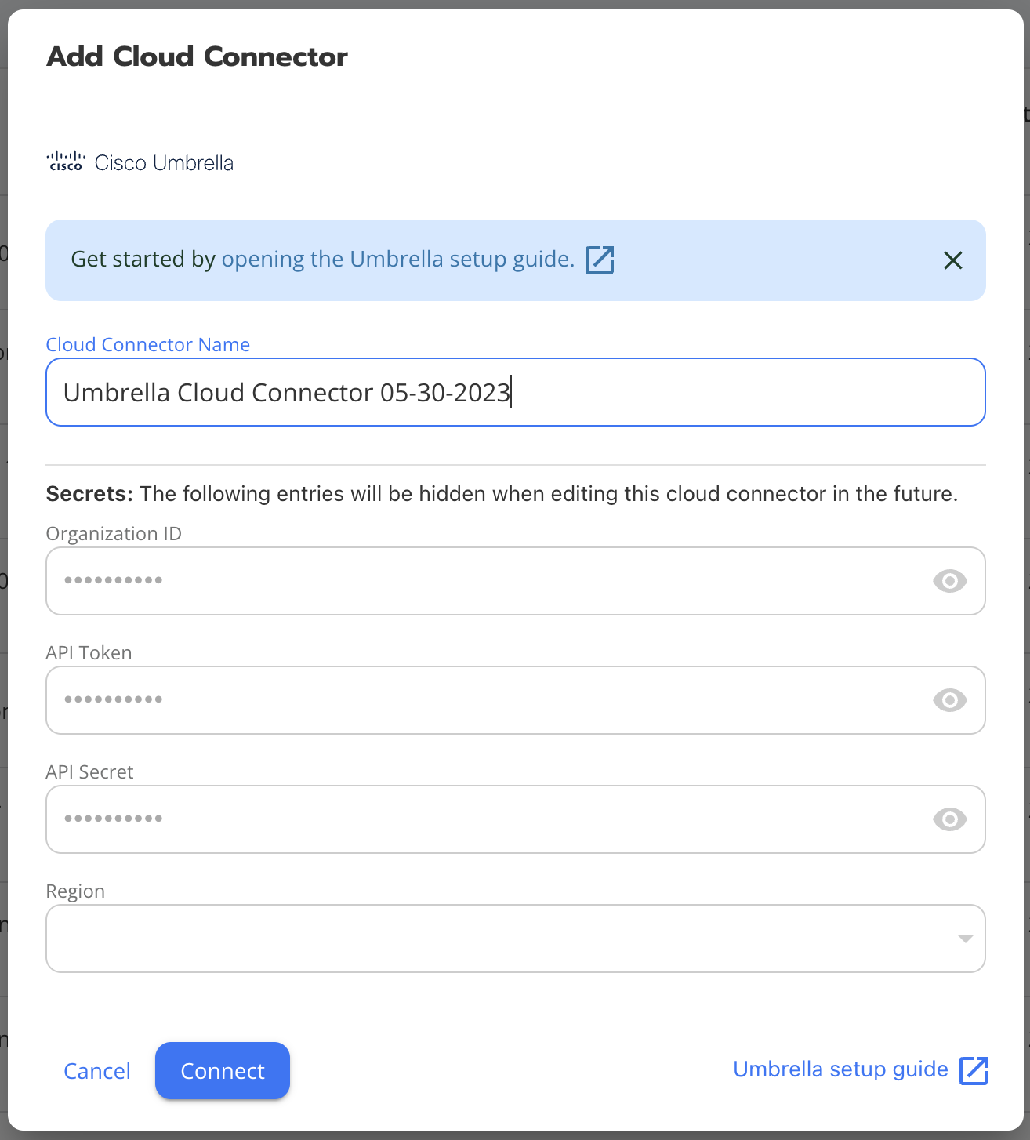This screenshot has height=1140, width=1030.
Task: Click the Connect button
Action: coord(223,1070)
